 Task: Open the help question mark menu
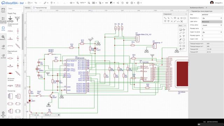click(139, 3)
